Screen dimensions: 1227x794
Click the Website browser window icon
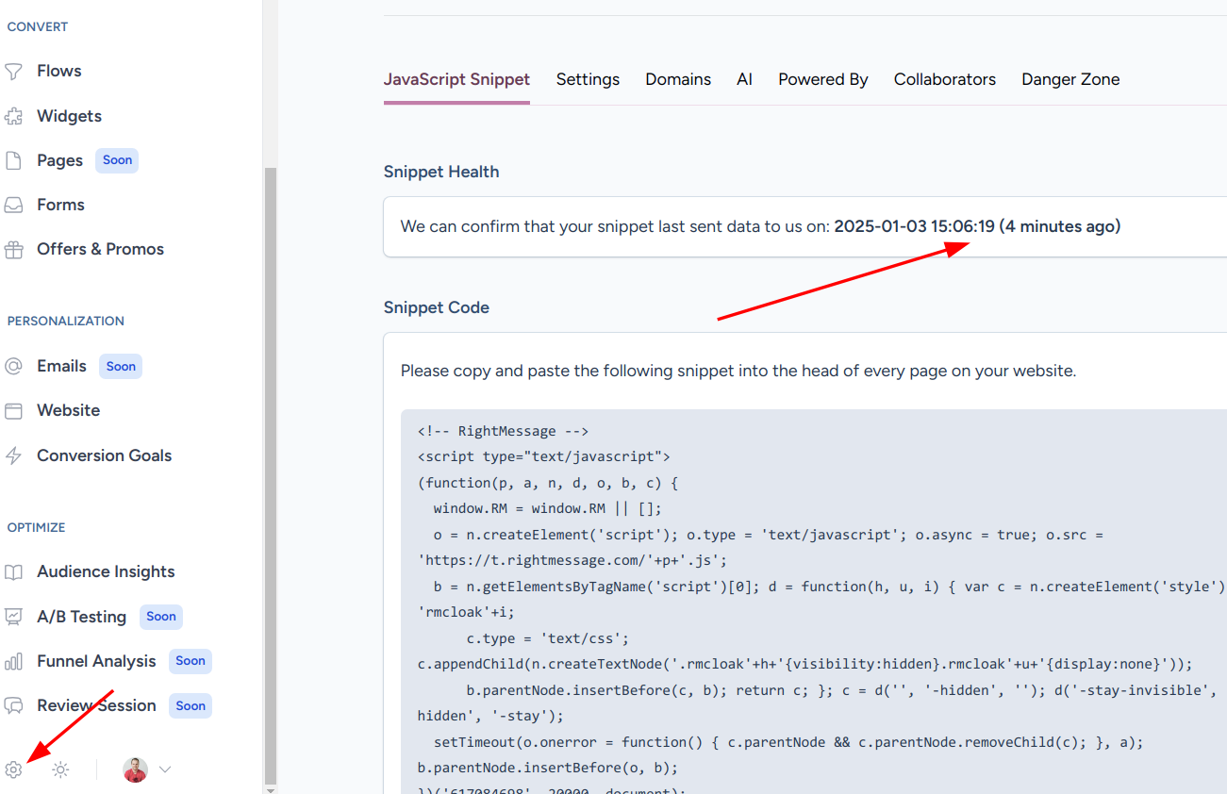pyautogui.click(x=13, y=411)
